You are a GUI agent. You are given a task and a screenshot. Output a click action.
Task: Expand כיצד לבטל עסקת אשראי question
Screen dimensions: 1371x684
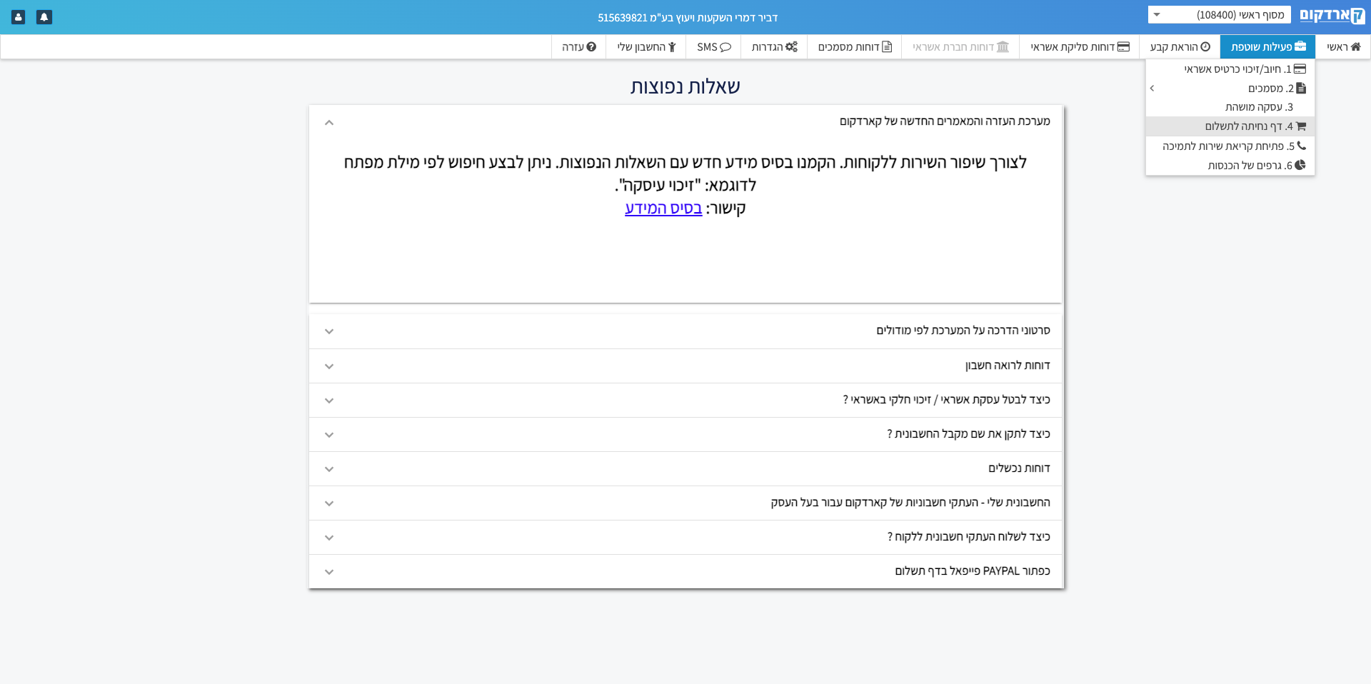pyautogui.click(x=685, y=400)
